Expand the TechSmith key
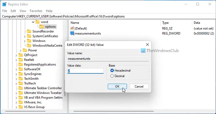The height and width of the screenshot is (114, 216). tap(16, 79)
